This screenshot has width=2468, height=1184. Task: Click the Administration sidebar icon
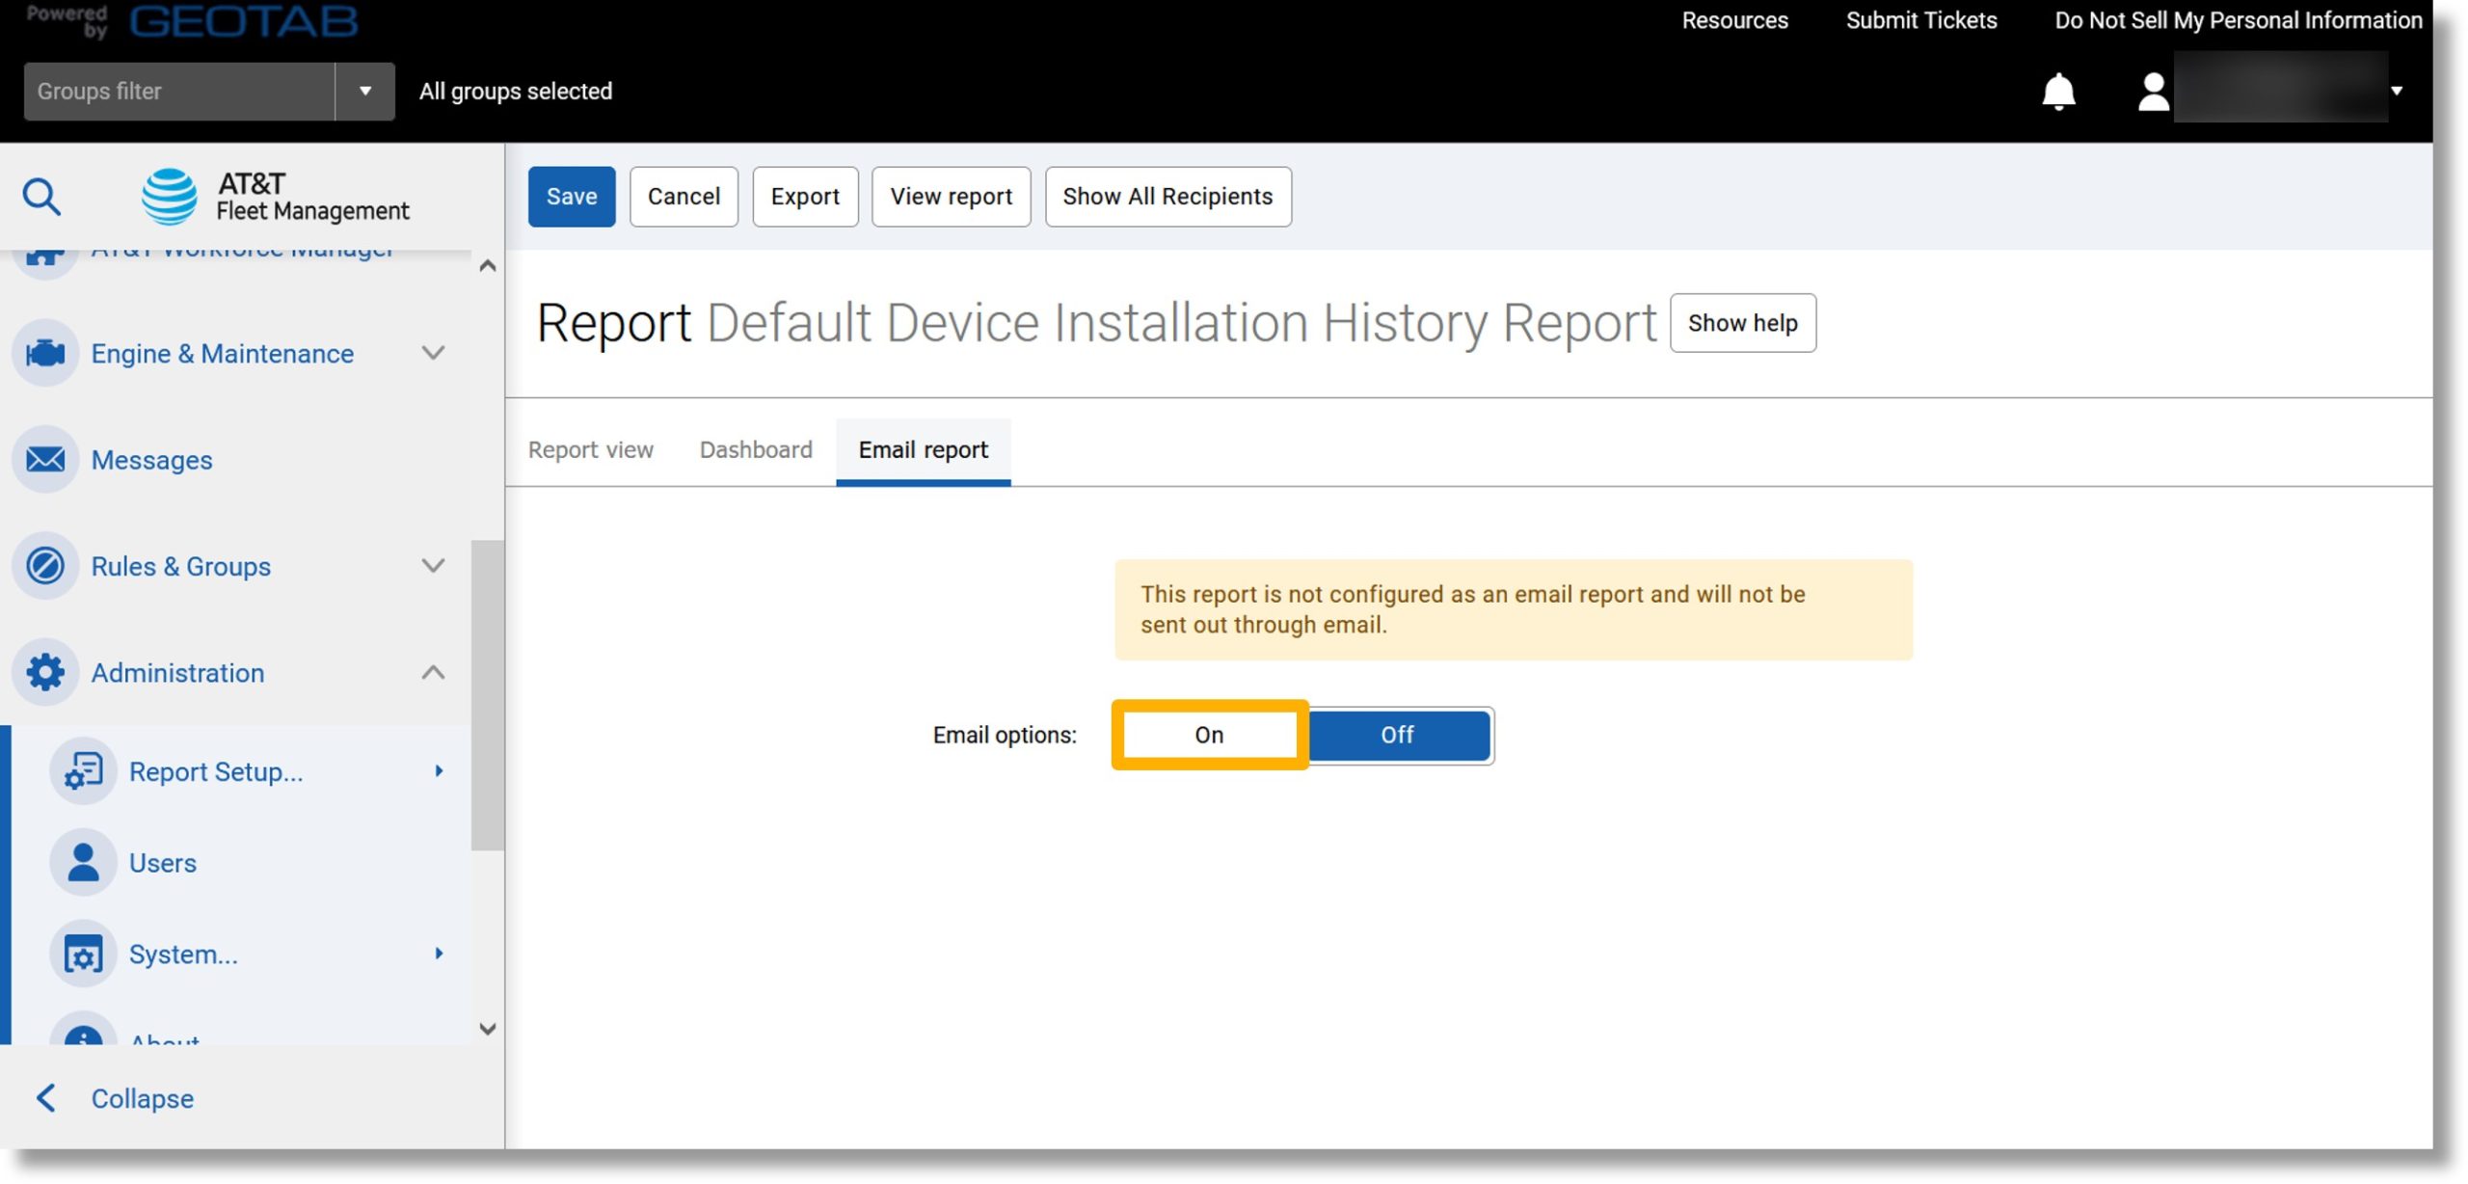click(x=45, y=672)
